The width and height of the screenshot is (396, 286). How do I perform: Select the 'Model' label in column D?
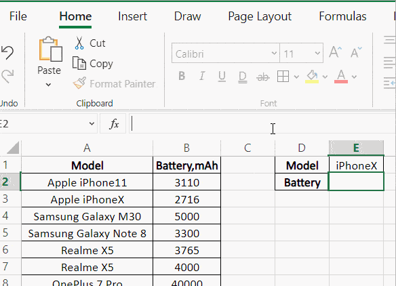(x=302, y=165)
